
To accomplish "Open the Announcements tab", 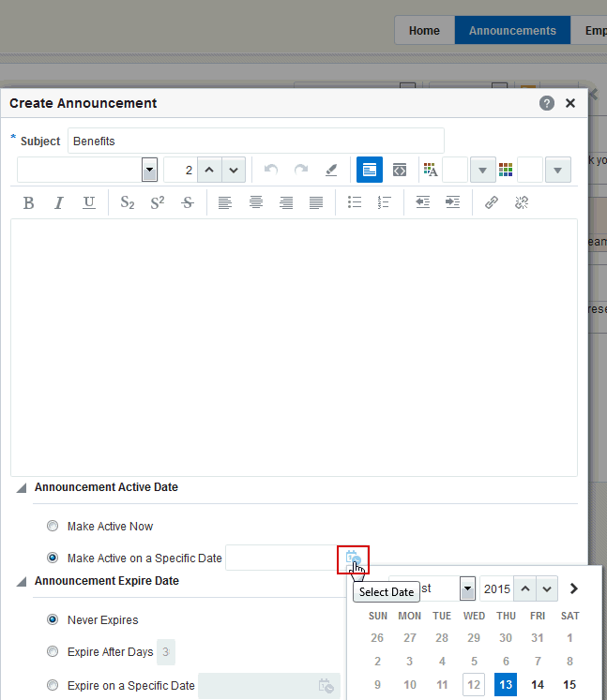I will coord(512,30).
